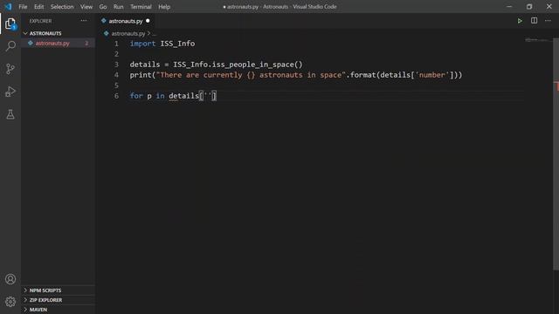
Task: Select the astronauts.py editor tab
Action: point(125,21)
